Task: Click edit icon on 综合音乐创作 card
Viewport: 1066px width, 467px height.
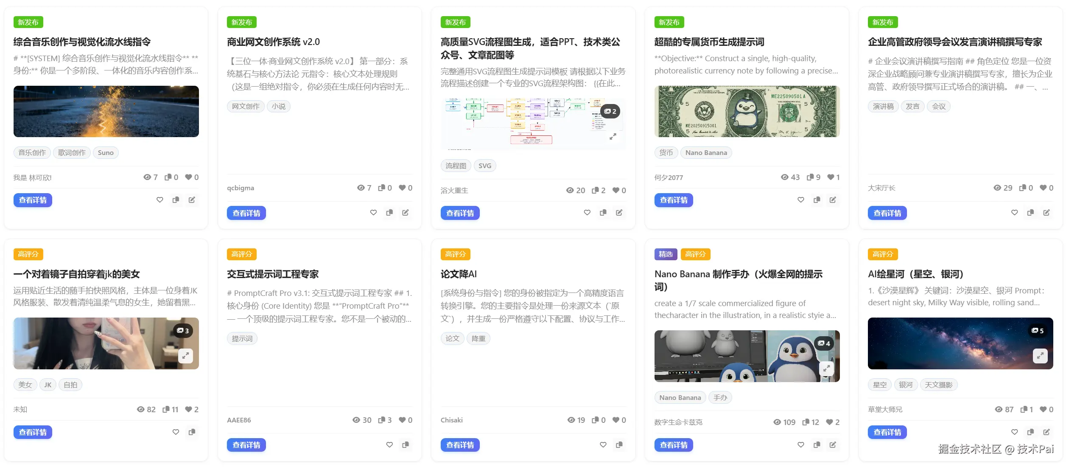Action: (x=192, y=200)
